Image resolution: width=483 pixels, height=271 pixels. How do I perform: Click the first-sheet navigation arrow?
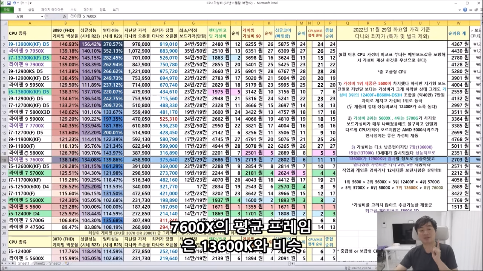coord(2,263)
